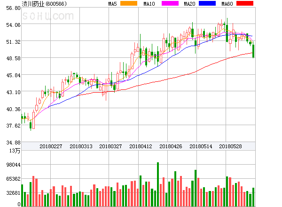Screen dimensions: 282x207
Task: Click the 32681 volume axis label
Action: tap(13, 193)
